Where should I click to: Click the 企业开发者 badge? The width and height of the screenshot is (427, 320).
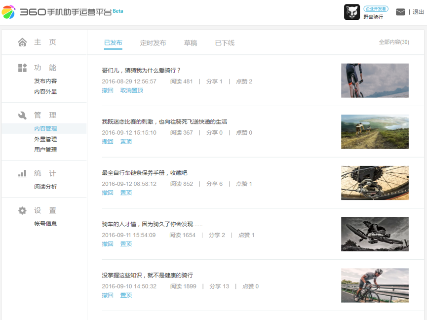pyautogui.click(x=376, y=9)
